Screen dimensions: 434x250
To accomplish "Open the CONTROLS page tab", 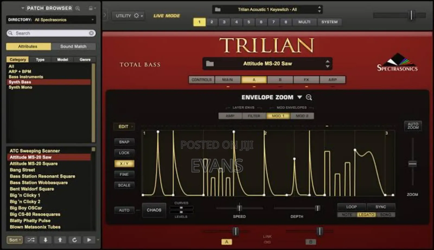I will [x=202, y=80].
